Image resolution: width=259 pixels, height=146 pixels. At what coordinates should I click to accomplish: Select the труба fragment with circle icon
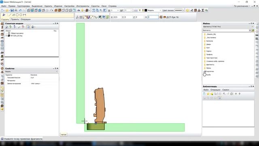point(207,75)
